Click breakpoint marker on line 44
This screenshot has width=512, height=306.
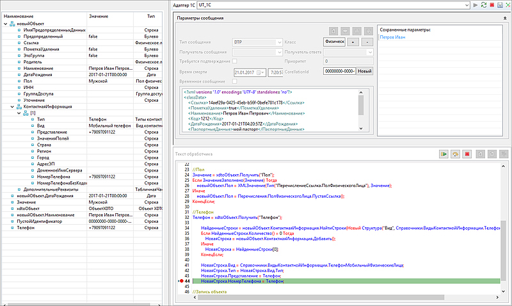pyautogui.click(x=181, y=282)
